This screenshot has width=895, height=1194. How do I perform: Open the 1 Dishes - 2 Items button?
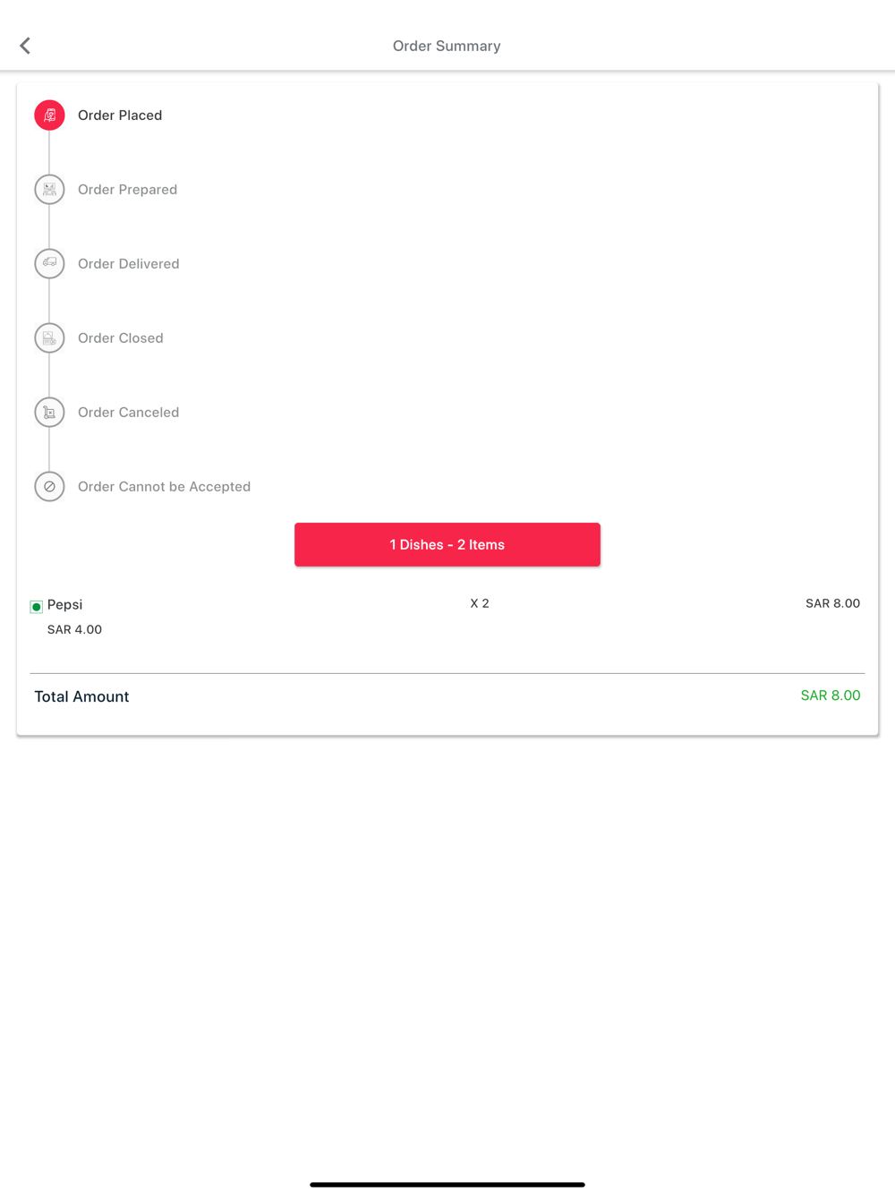447,544
